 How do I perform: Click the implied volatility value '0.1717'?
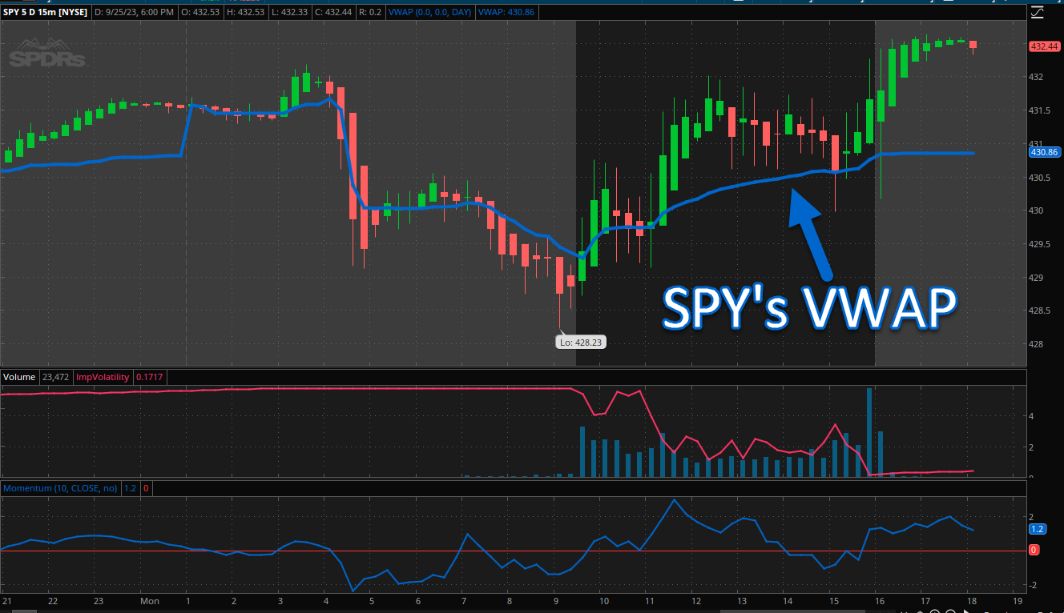[149, 377]
